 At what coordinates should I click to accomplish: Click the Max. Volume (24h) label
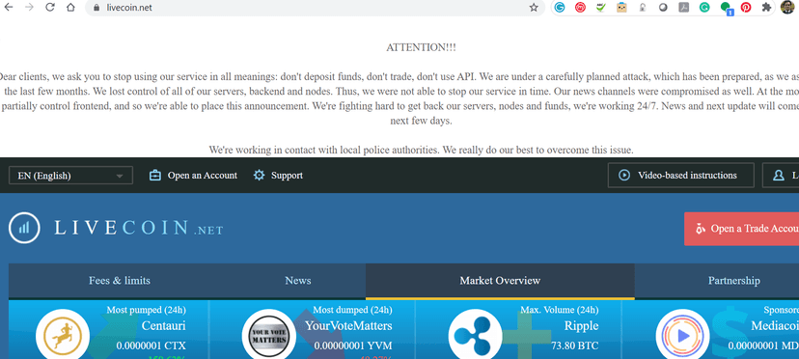tap(560, 310)
